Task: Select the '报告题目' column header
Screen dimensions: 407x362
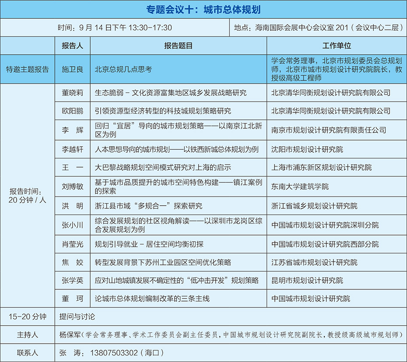Action: click(x=178, y=46)
